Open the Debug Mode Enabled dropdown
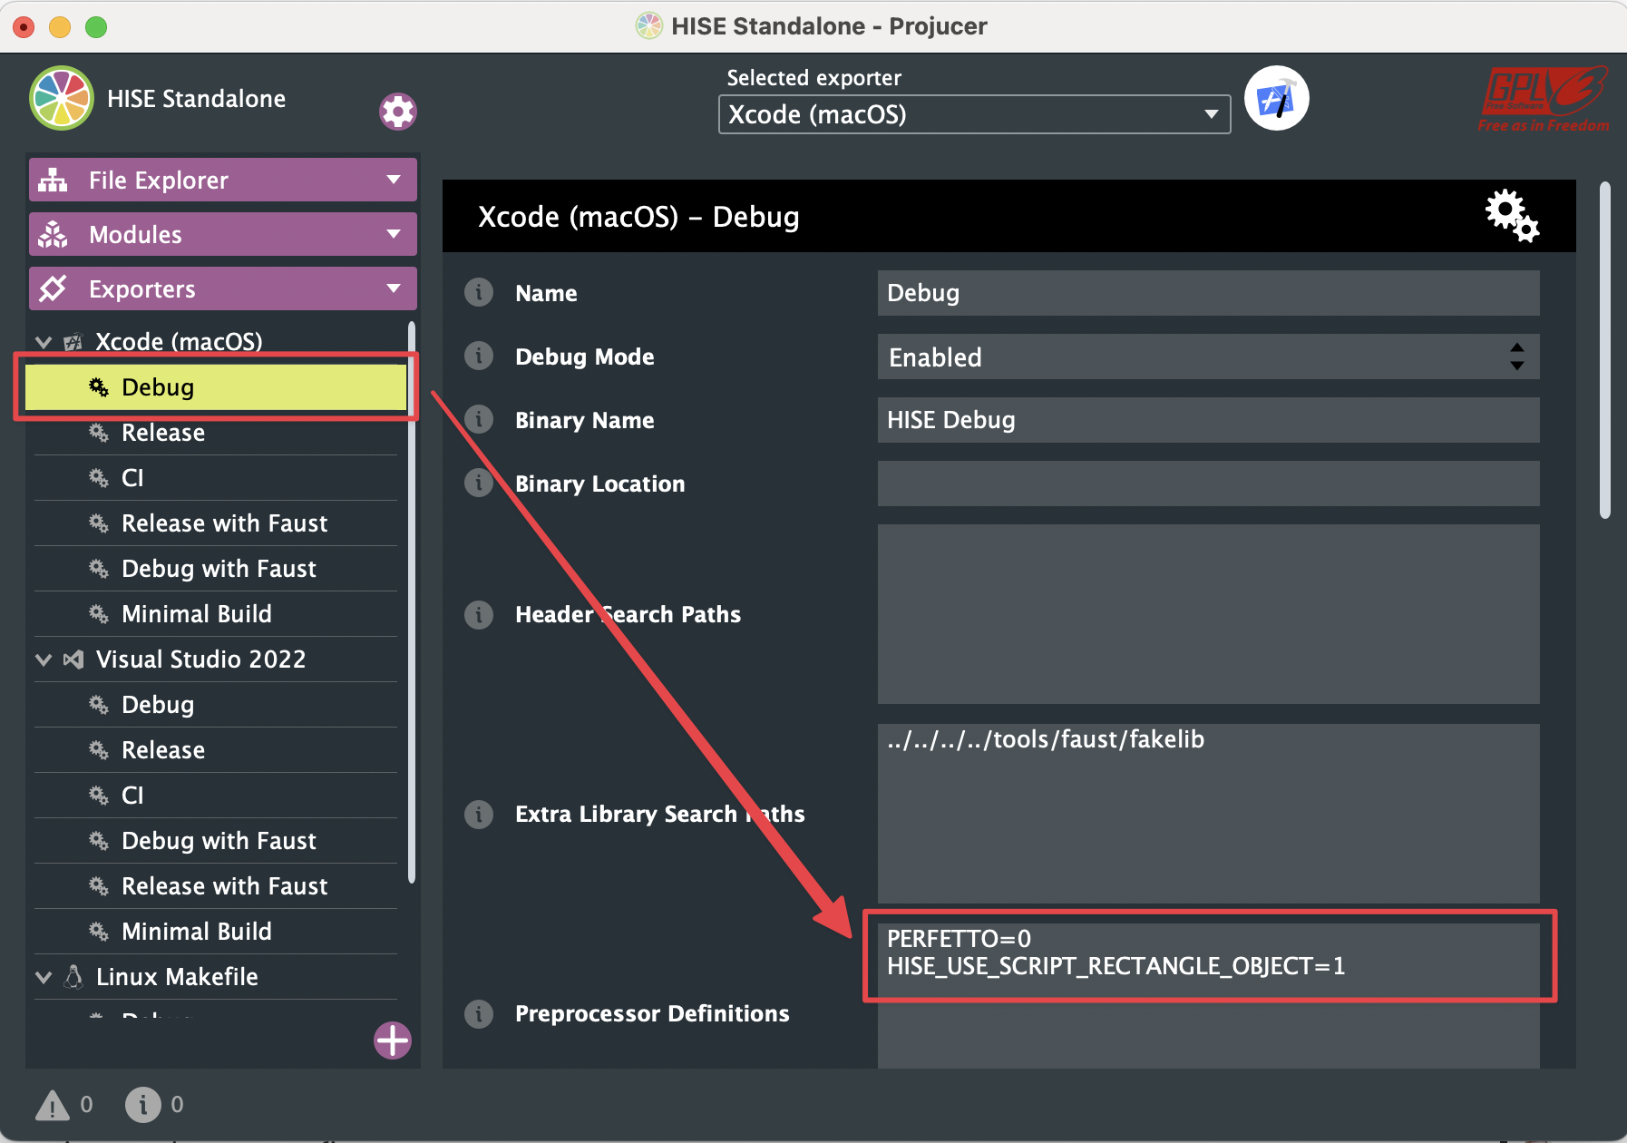1627x1143 pixels. [1208, 357]
